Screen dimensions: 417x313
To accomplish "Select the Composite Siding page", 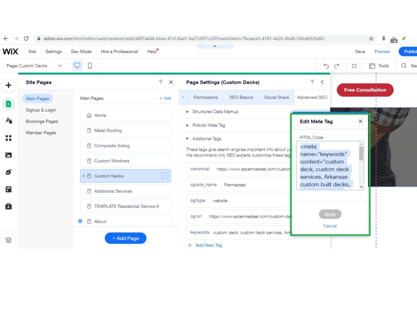I will 126,146.
